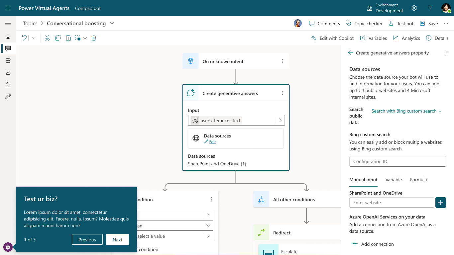
Task: Open the Settings gear in header
Action: pos(414,8)
